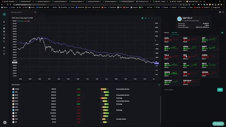Click the fullscreen icon above the HIRO chart
Viewport: 226px width, 127px height.
click(152, 18)
